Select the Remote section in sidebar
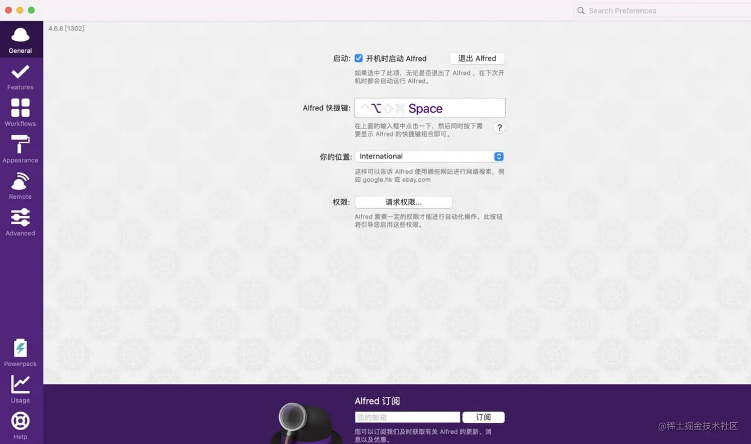The height and width of the screenshot is (444, 751). tap(20, 185)
